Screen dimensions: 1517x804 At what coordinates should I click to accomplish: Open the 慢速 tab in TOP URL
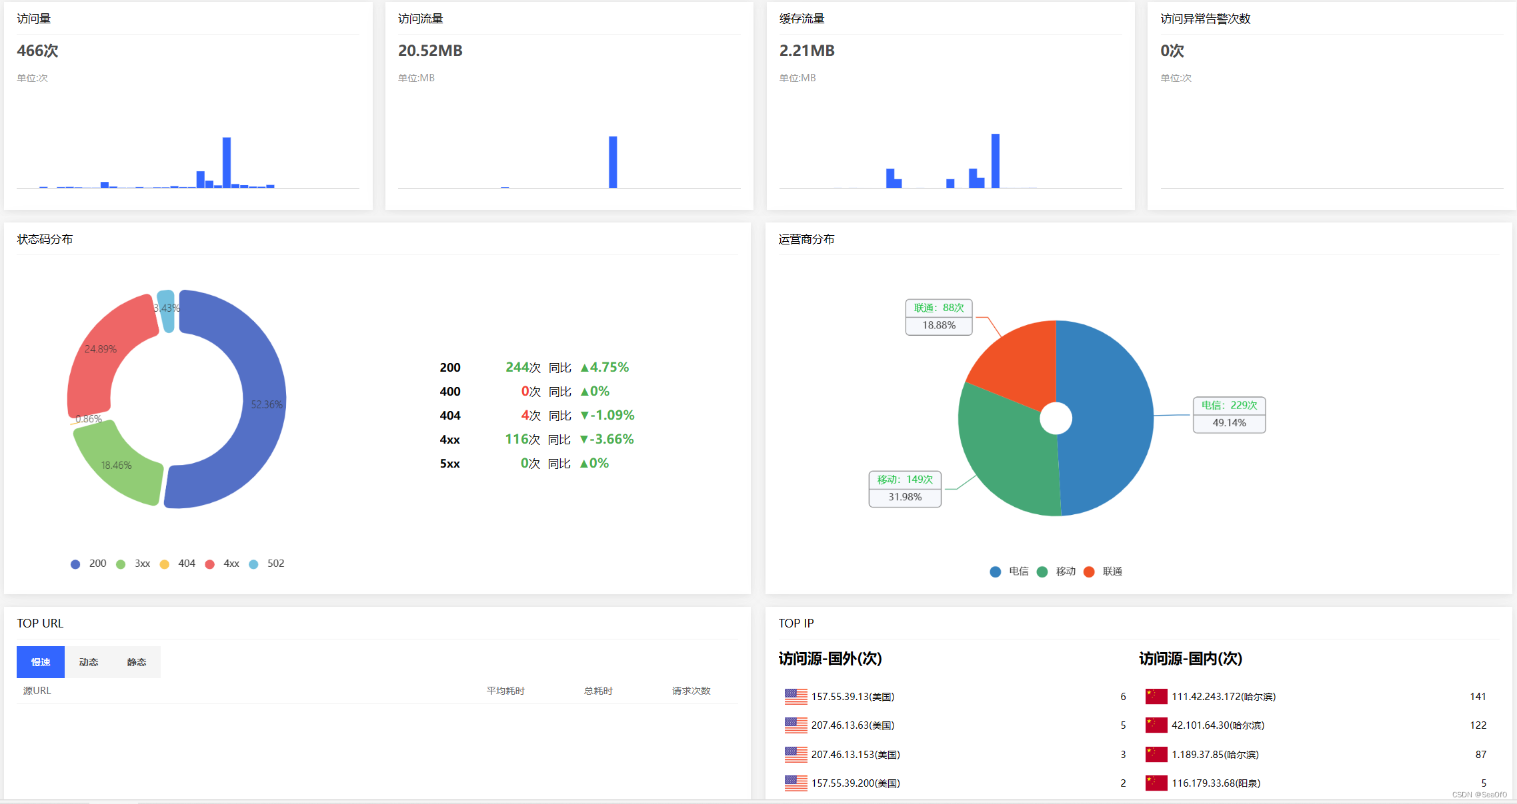pos(41,662)
